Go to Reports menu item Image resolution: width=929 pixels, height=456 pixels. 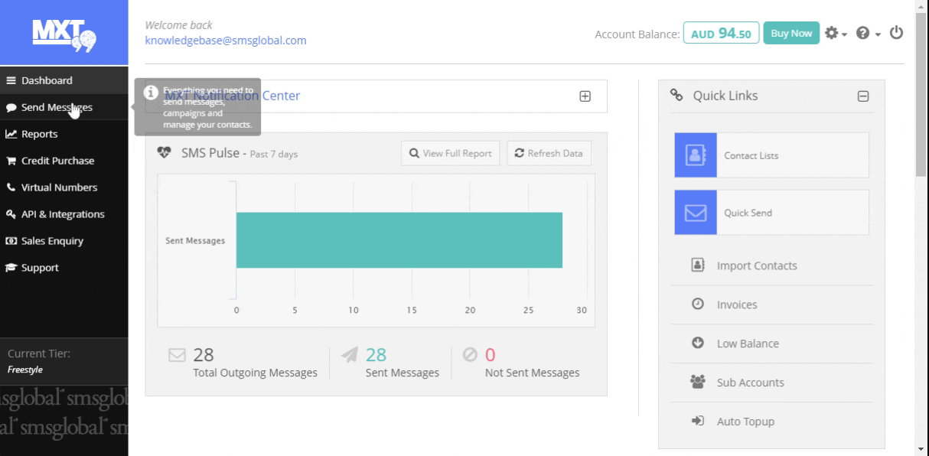[39, 134]
